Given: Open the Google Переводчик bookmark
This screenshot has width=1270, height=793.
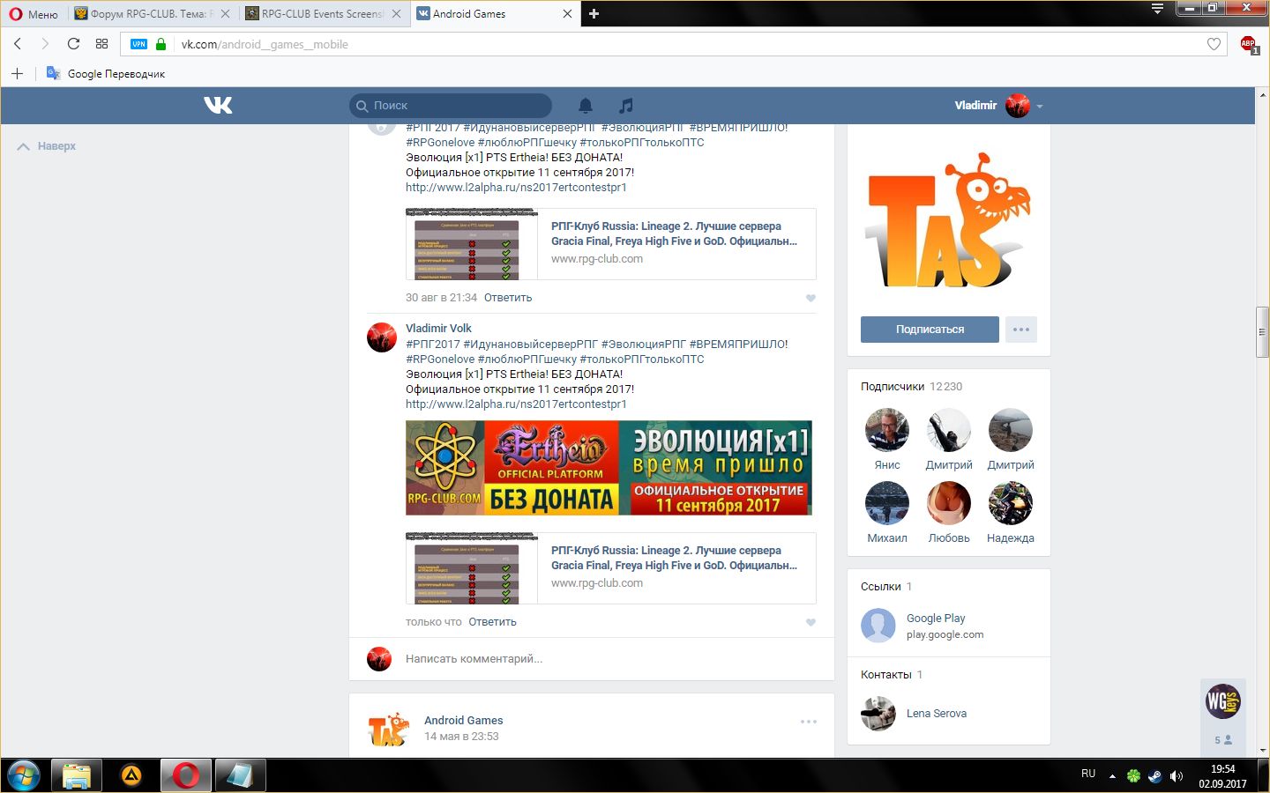Looking at the screenshot, I should click(106, 74).
